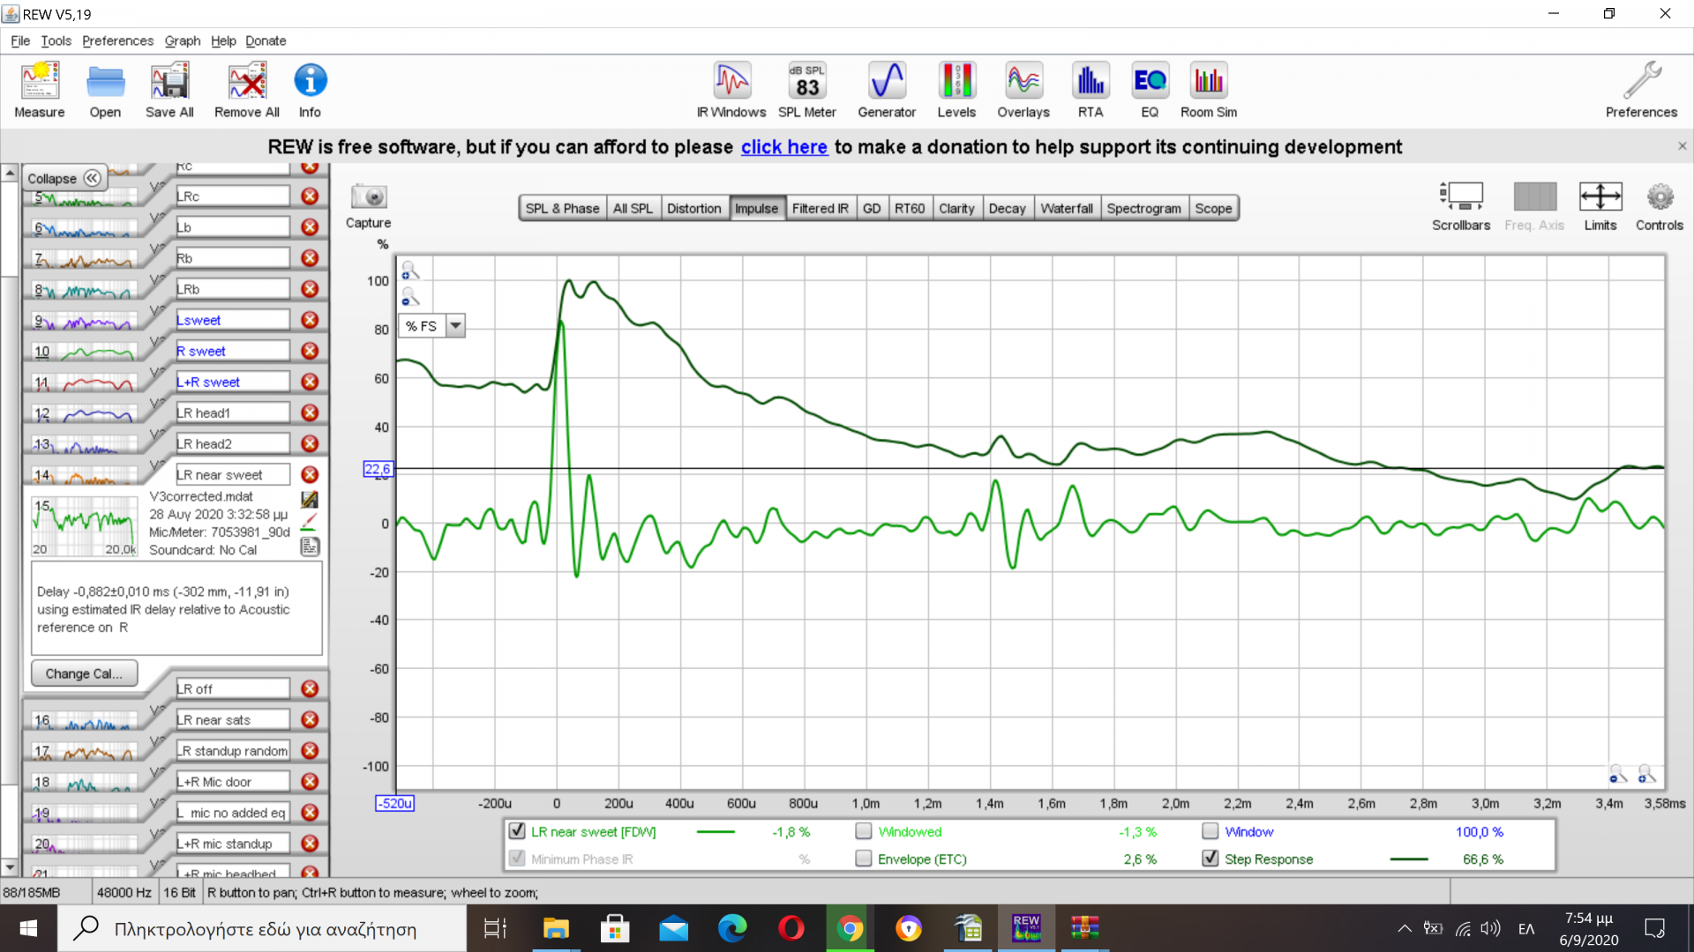
Task: Switch to the Filtered IR tab
Action: click(820, 208)
